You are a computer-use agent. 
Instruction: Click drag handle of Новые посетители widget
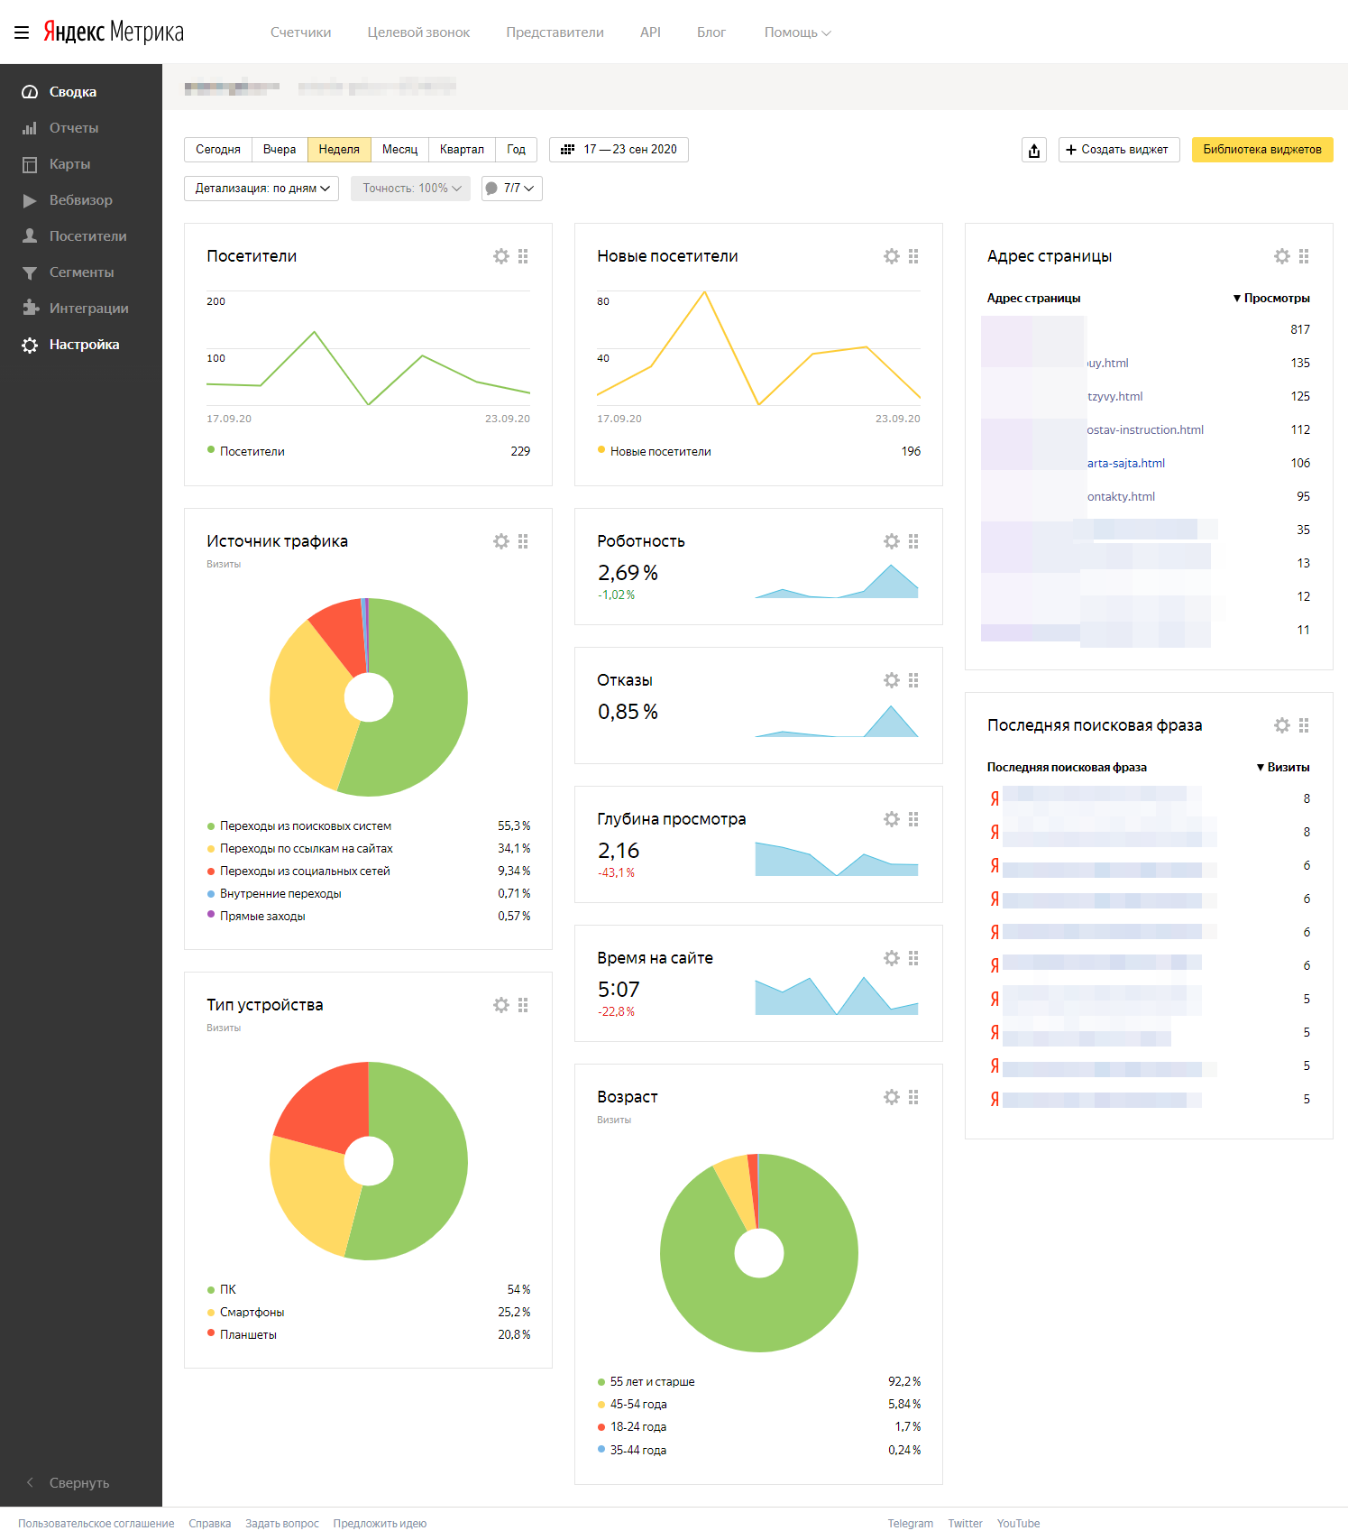(913, 256)
